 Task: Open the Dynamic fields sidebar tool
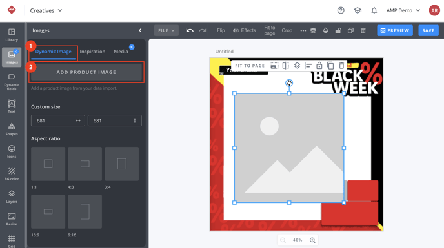[x=12, y=82]
